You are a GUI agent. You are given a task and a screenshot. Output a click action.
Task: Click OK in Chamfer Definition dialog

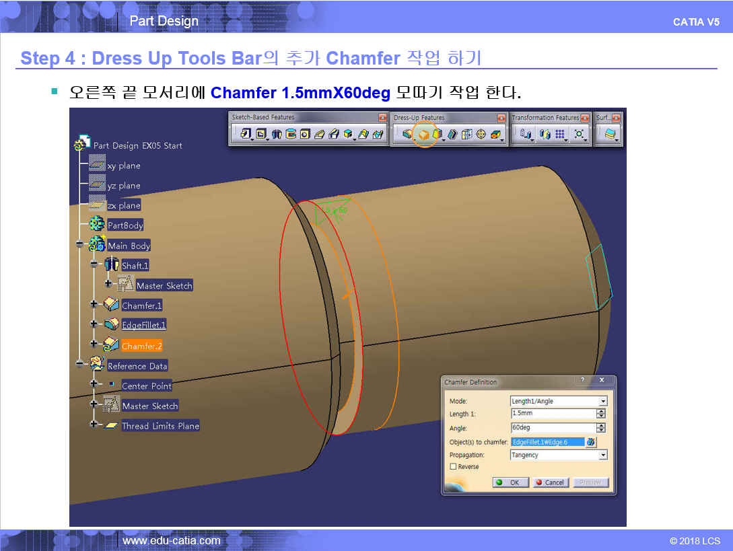click(x=510, y=482)
